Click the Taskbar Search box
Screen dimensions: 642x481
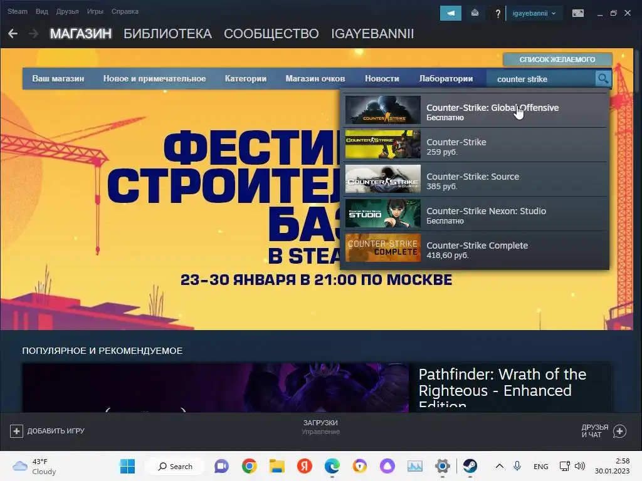[x=175, y=466]
